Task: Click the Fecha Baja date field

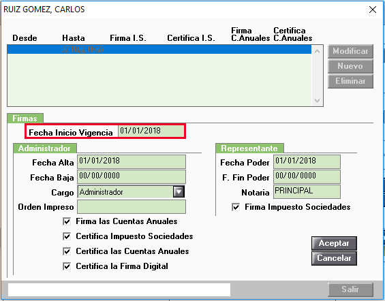Action: click(132, 176)
